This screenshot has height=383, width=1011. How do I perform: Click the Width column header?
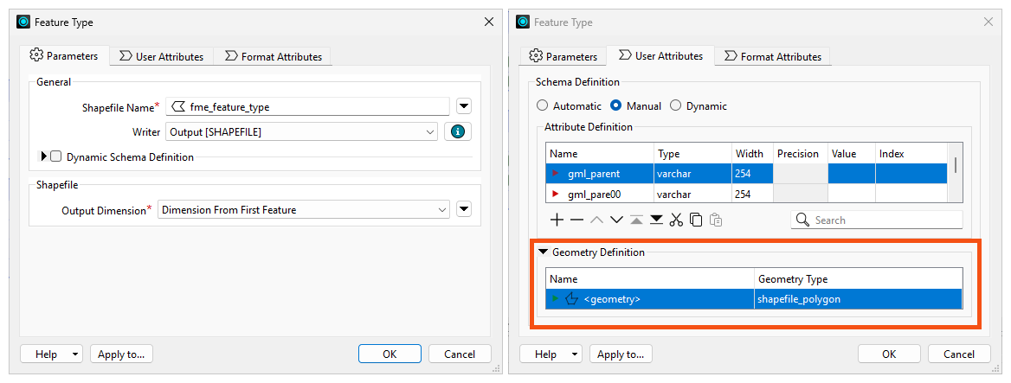751,154
